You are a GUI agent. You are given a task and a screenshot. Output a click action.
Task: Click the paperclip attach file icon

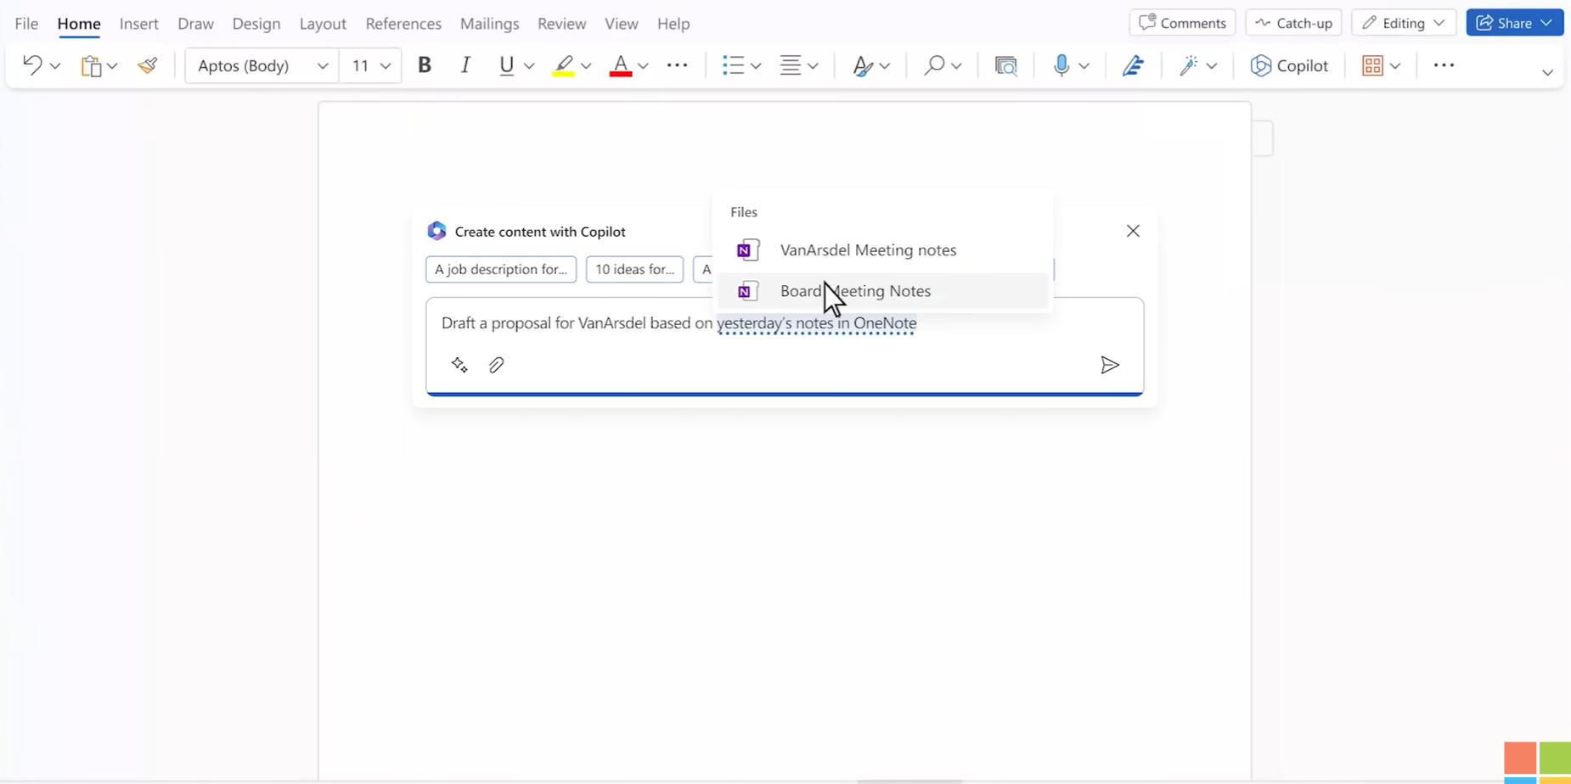(497, 365)
